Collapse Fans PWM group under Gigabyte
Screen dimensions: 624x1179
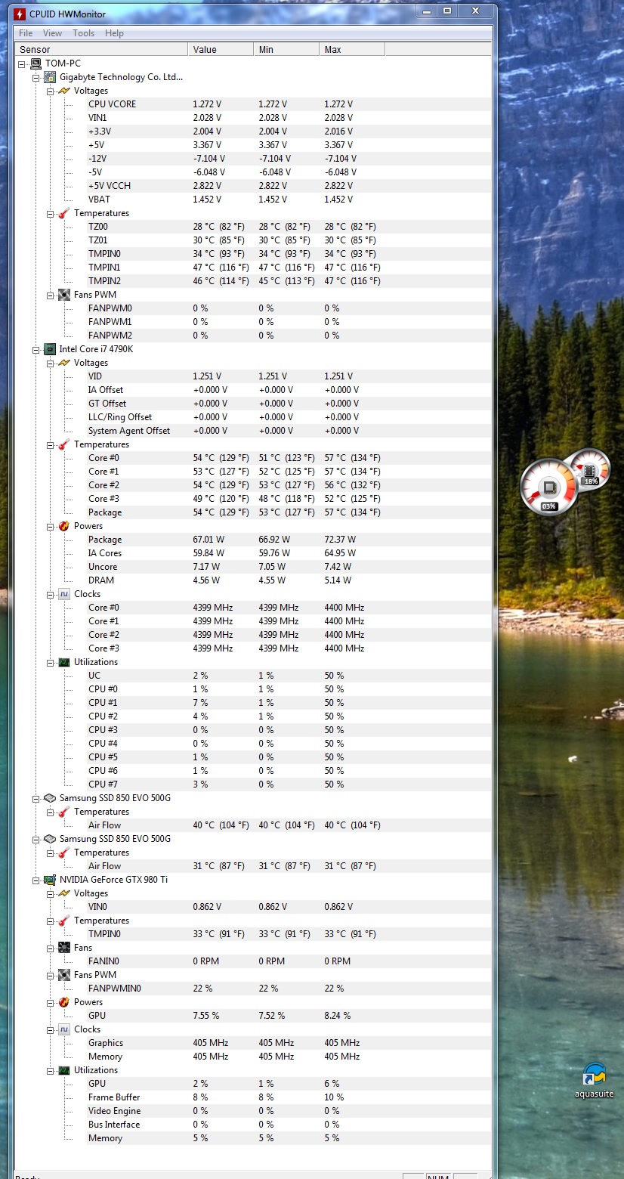[x=50, y=295]
